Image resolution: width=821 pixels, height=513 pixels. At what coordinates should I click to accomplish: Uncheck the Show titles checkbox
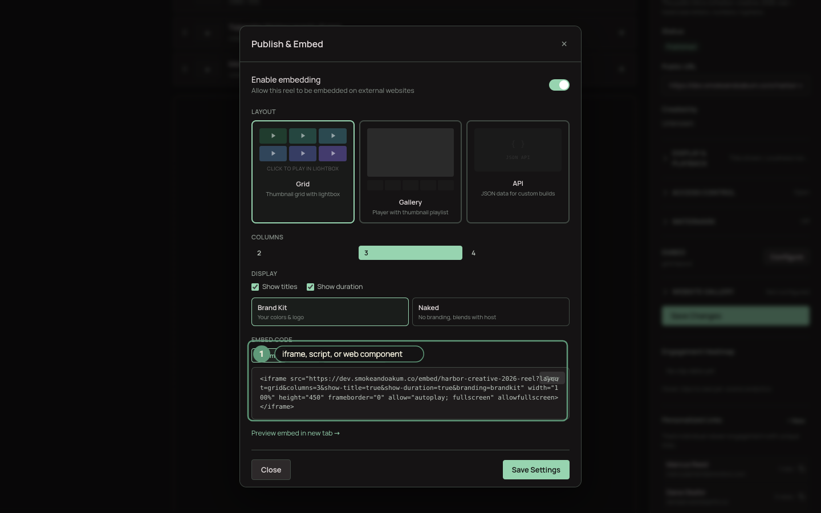(255, 287)
